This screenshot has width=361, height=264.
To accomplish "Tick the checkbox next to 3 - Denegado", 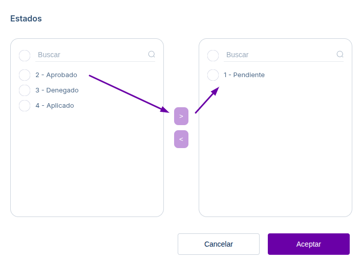I will (x=25, y=90).
